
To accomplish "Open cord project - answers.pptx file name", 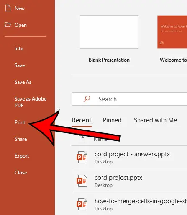I will pos(132,154).
